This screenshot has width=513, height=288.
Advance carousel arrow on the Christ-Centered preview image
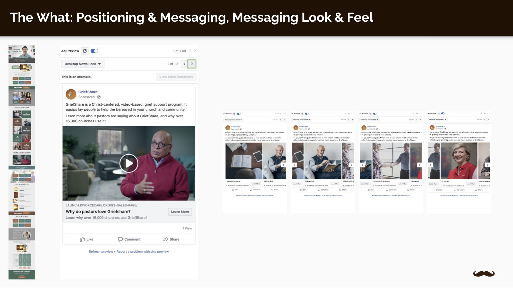(283, 165)
